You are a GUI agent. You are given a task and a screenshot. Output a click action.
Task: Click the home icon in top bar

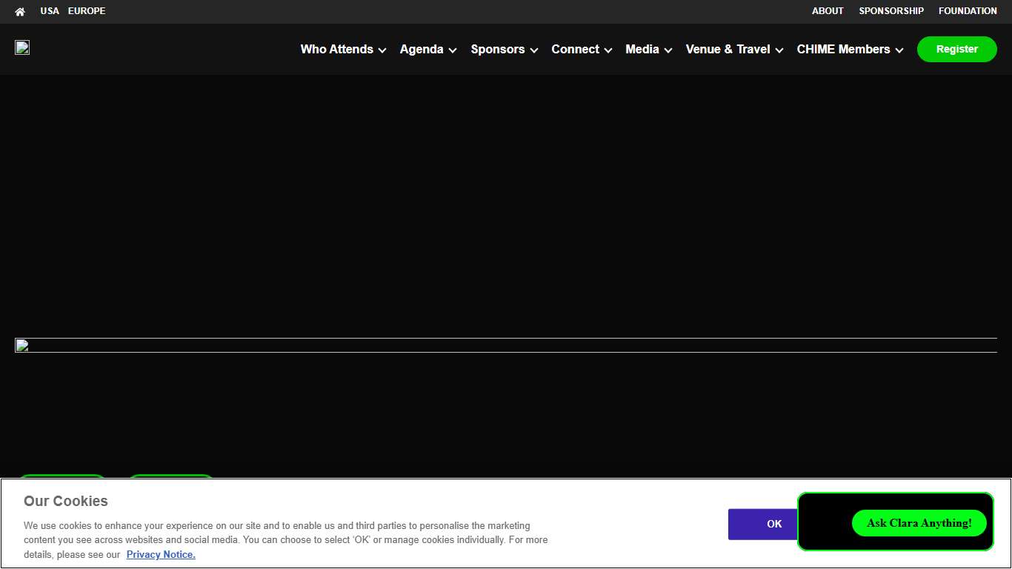[20, 12]
